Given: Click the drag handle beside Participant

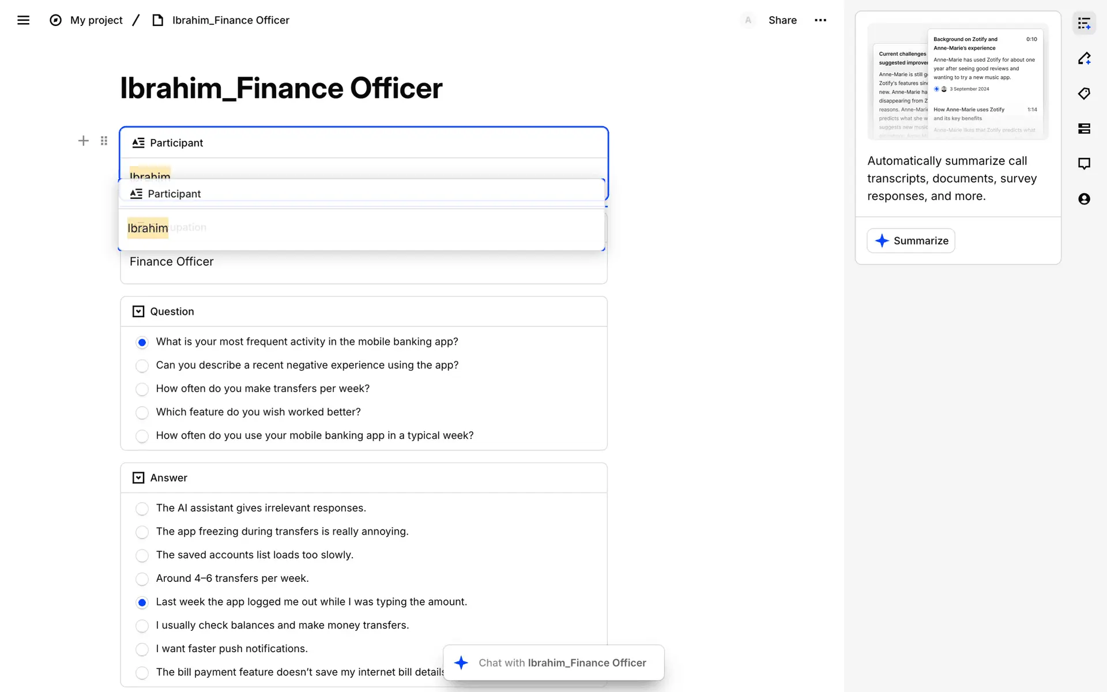Looking at the screenshot, I should 104,141.
